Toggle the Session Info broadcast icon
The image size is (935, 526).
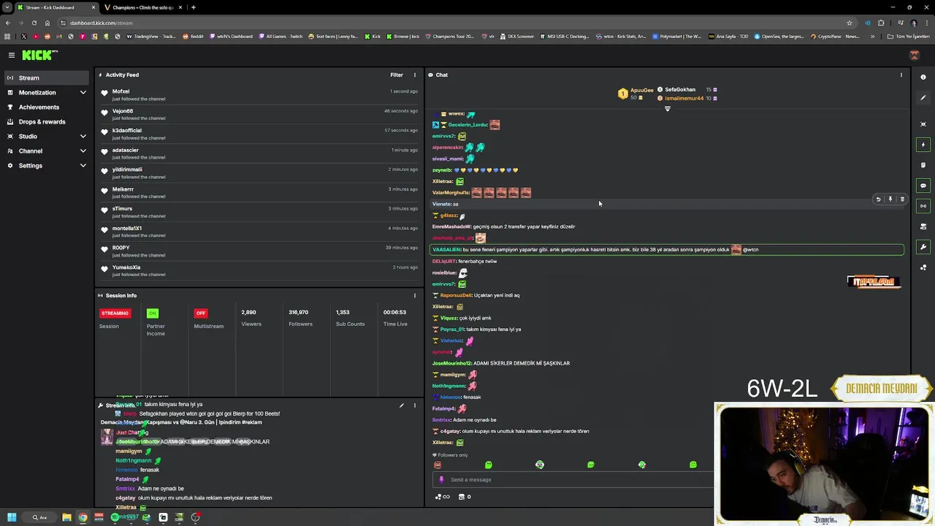(x=923, y=206)
